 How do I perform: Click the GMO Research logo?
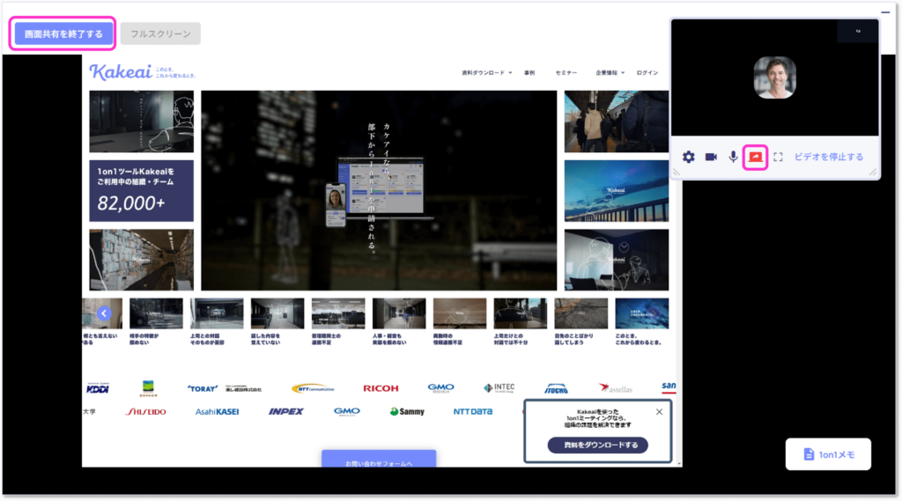point(440,388)
